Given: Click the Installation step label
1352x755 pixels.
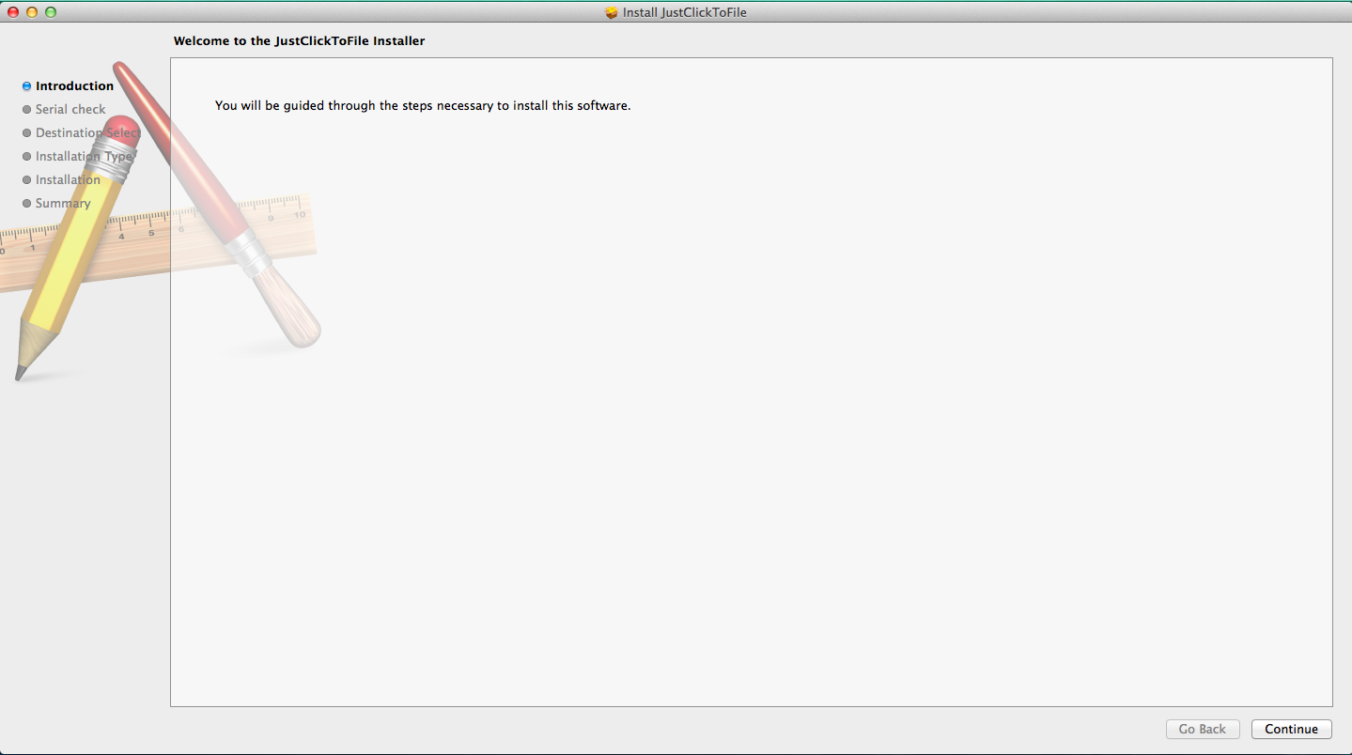Looking at the screenshot, I should (x=68, y=179).
